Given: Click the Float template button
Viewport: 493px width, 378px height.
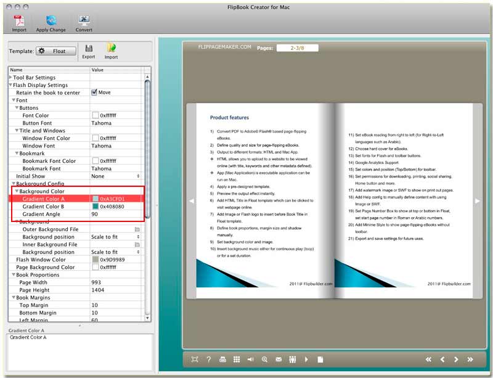Looking at the screenshot, I should (56, 51).
